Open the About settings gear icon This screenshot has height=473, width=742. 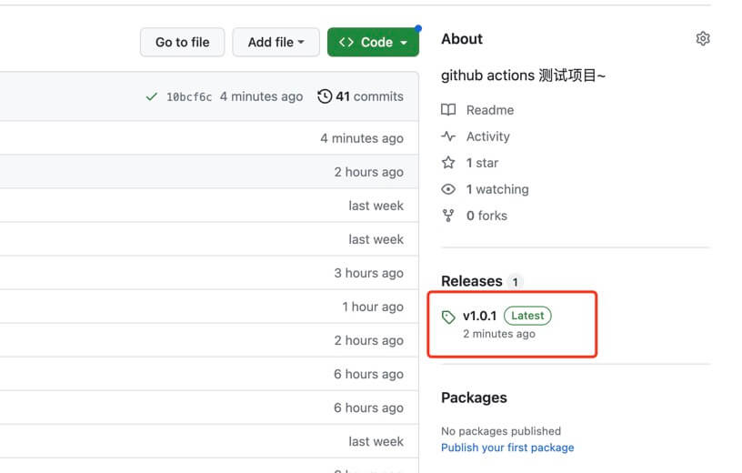702,39
